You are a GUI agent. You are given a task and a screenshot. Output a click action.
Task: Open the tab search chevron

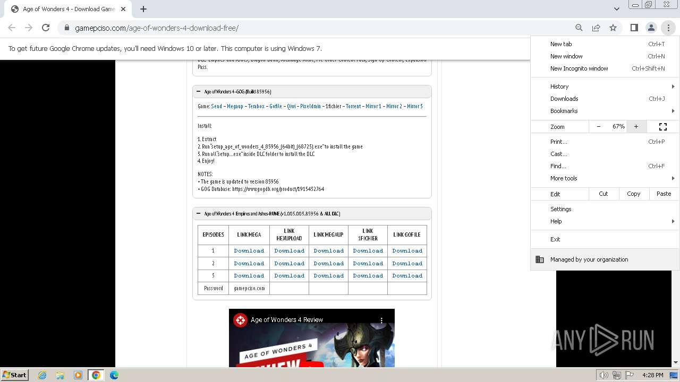[x=616, y=8]
